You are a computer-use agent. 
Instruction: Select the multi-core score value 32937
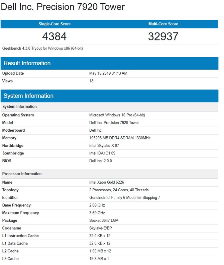163,36
